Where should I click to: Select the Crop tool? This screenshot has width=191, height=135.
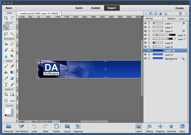coord(6,94)
